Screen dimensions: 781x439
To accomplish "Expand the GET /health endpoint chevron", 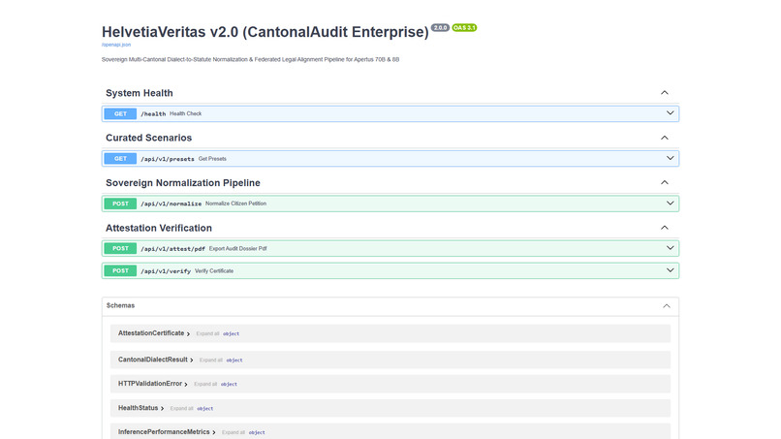I will coord(670,113).
